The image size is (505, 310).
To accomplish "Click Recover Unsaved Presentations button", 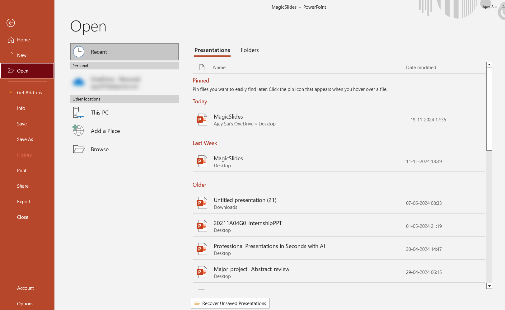I will click(x=230, y=303).
